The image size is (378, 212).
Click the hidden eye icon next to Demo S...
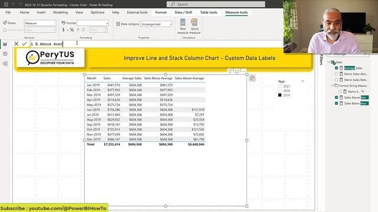[363, 92]
